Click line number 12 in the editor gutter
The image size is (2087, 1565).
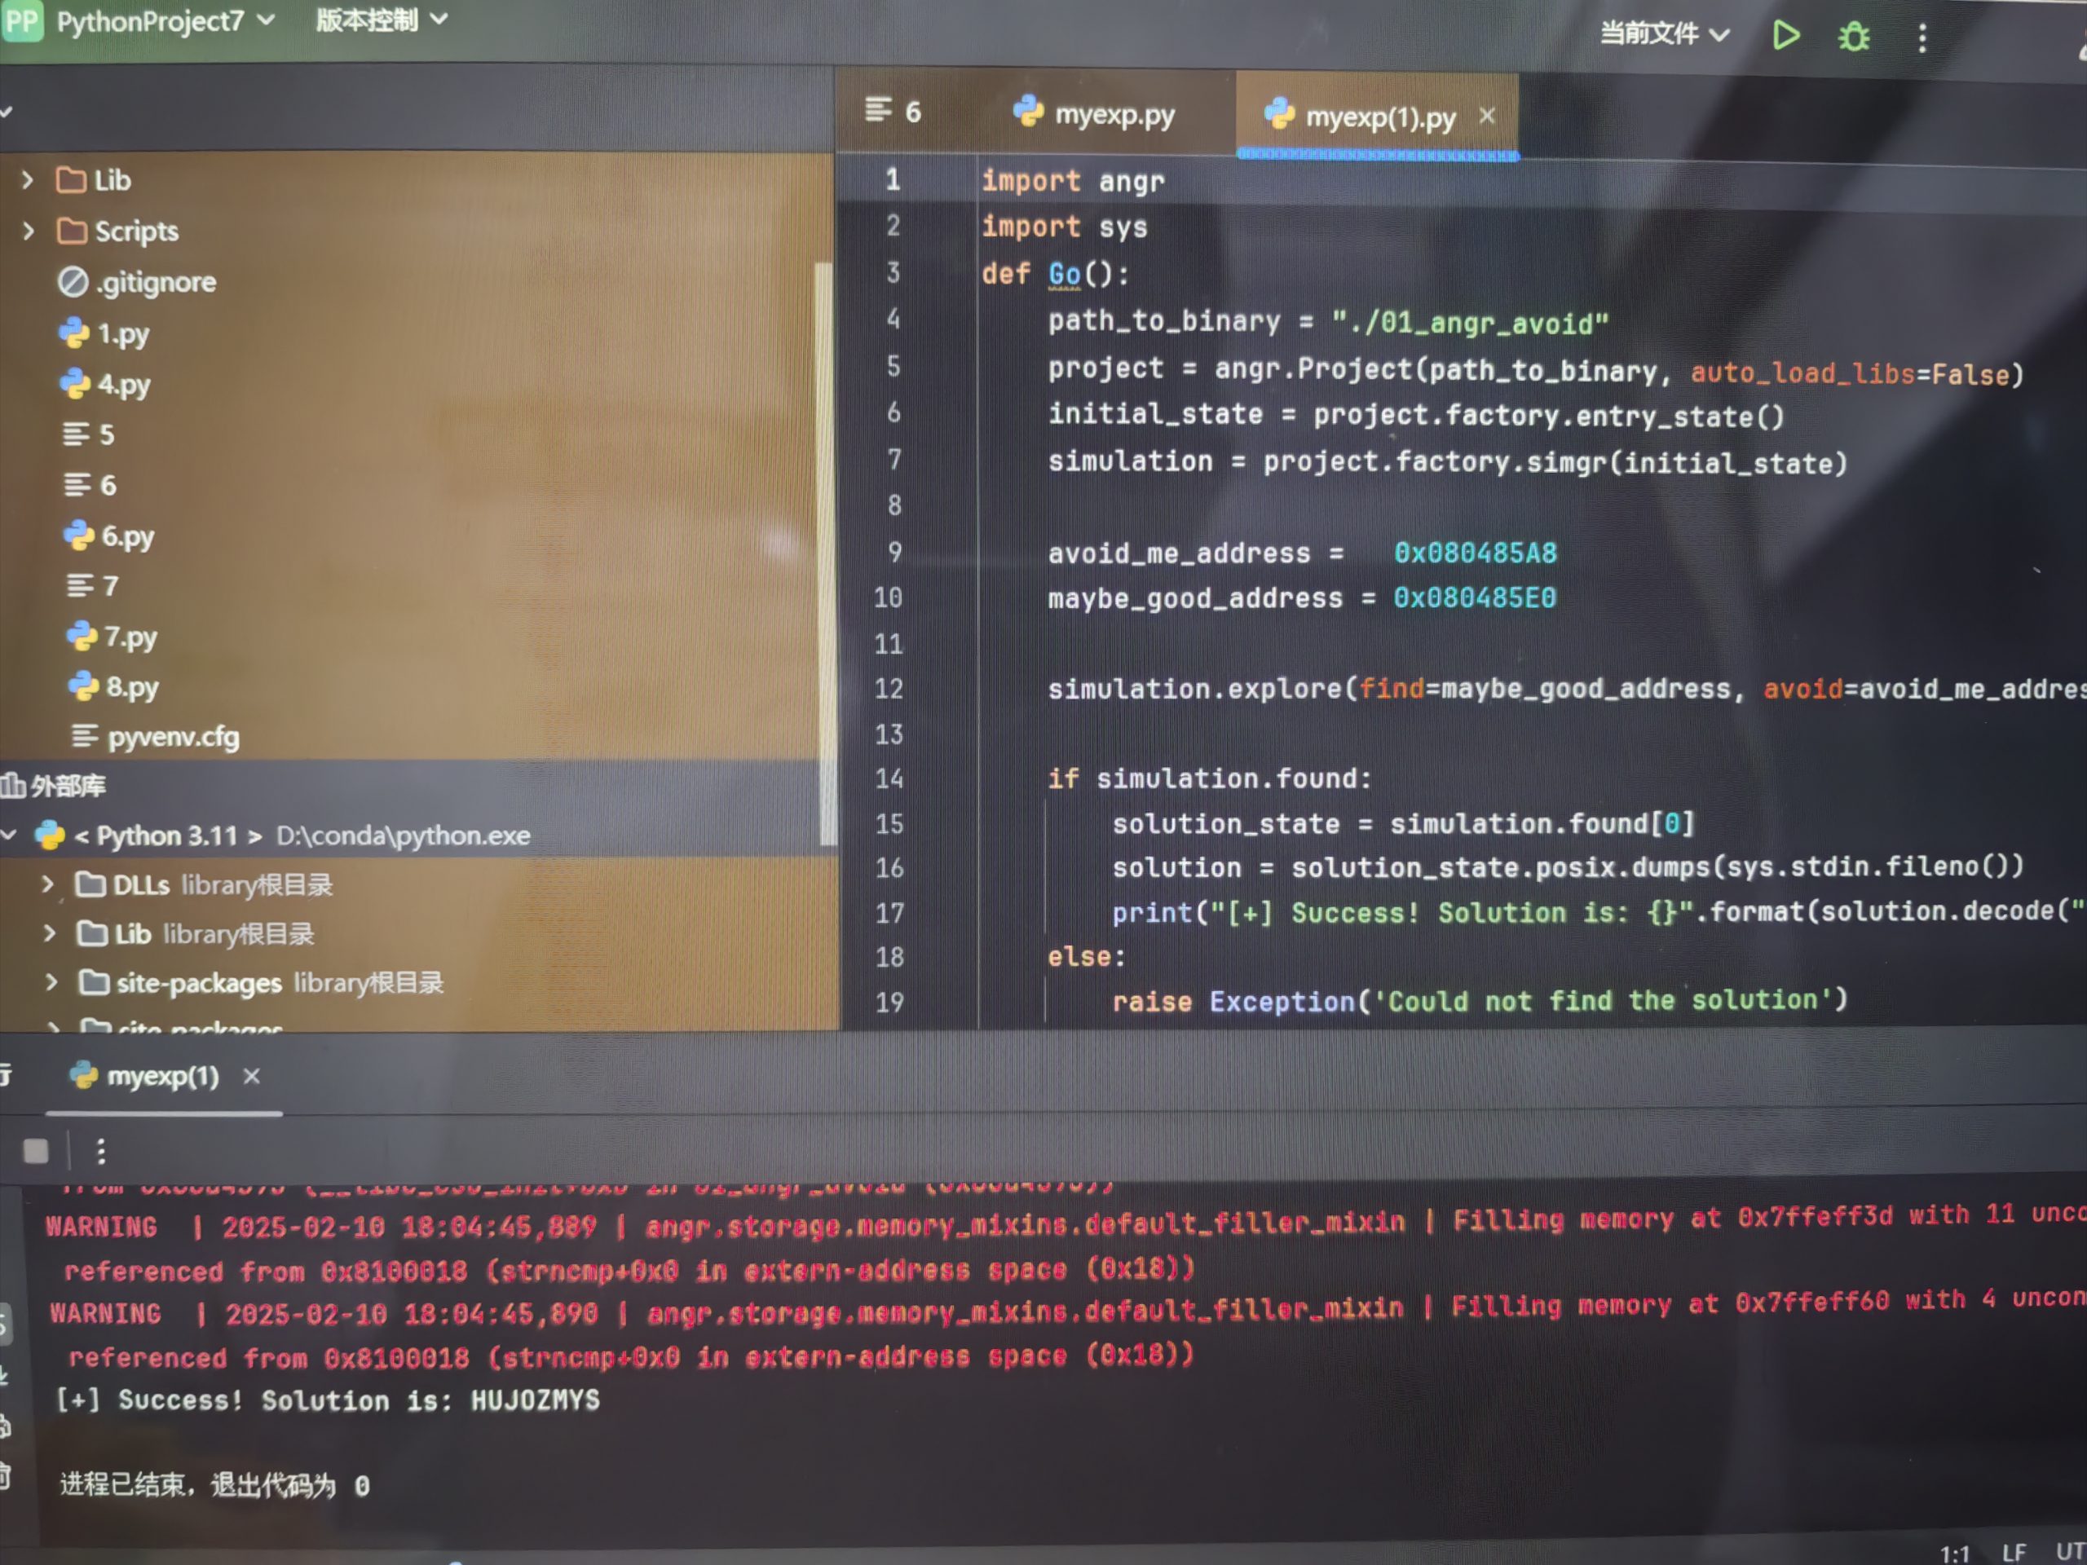pos(888,688)
